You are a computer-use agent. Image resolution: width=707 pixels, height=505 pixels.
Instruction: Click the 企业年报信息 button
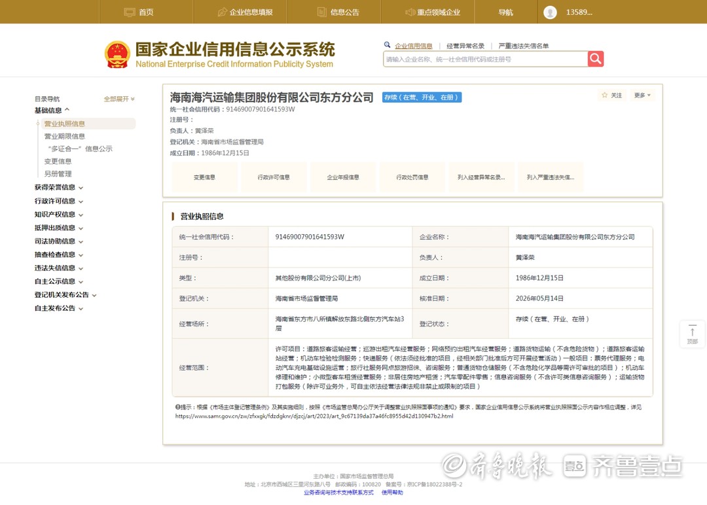tap(343, 177)
